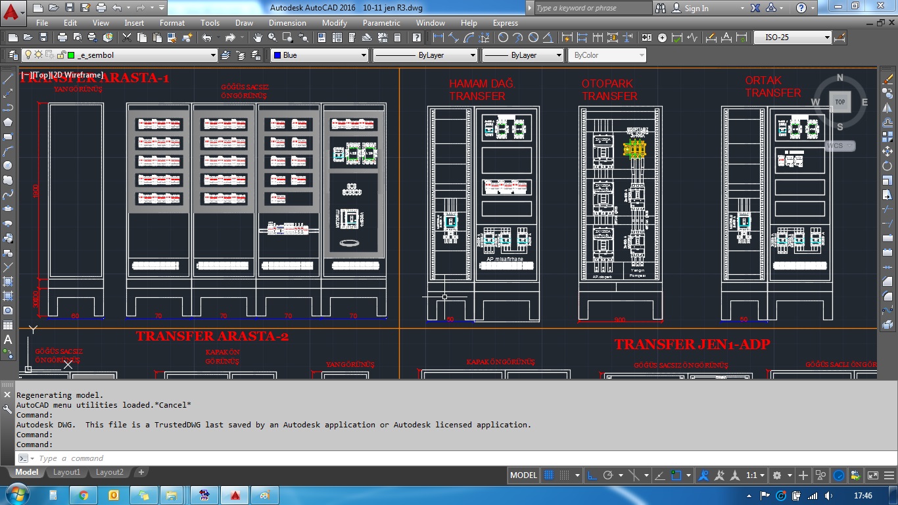Open the Layer Properties Manager icon

[13, 55]
